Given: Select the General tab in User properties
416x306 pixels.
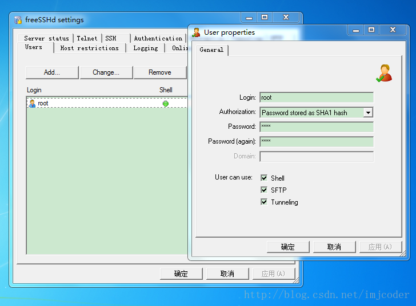Looking at the screenshot, I should pyautogui.click(x=211, y=50).
